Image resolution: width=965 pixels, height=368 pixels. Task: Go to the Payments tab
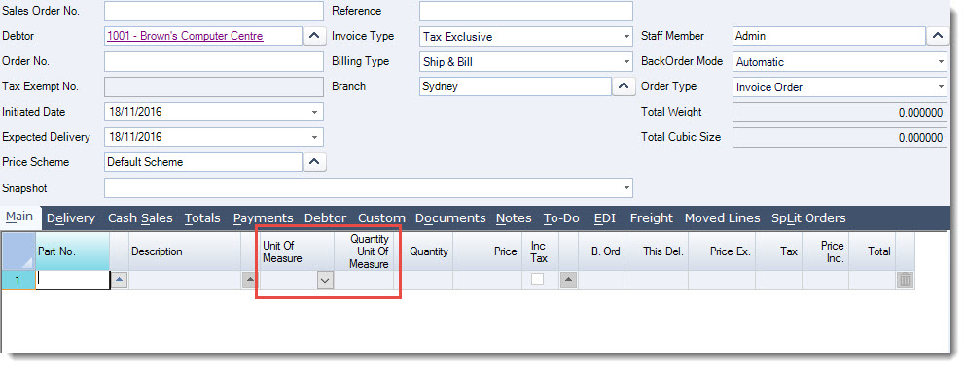point(263,218)
